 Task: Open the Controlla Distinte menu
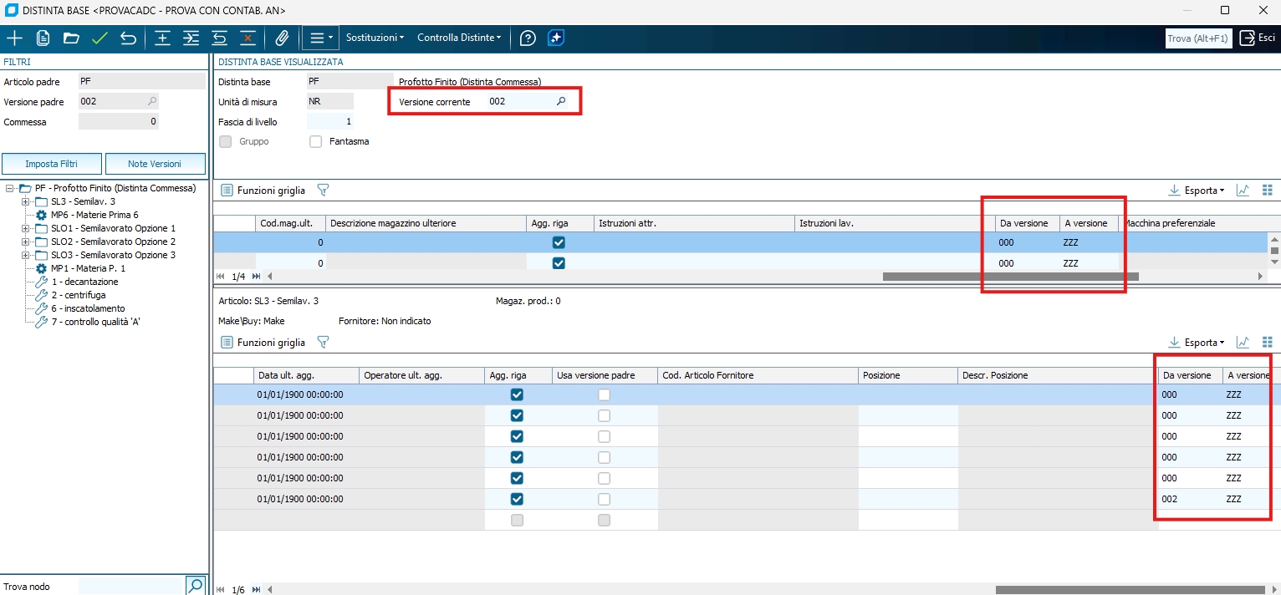coord(459,38)
